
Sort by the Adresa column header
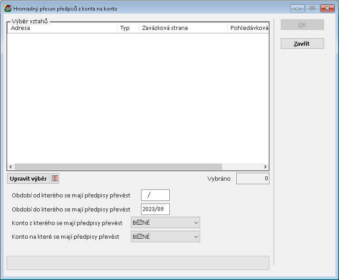(x=62, y=28)
